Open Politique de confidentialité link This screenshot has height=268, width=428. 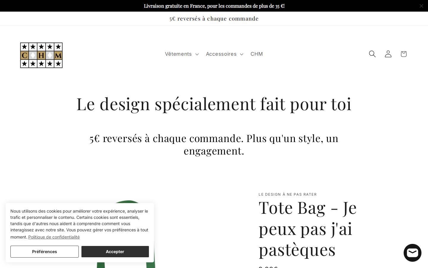pos(54,237)
